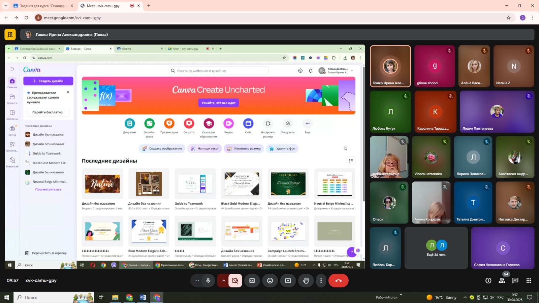Click the Canva search templates field
Image resolution: width=539 pixels, height=303 pixels.
tap(219, 71)
